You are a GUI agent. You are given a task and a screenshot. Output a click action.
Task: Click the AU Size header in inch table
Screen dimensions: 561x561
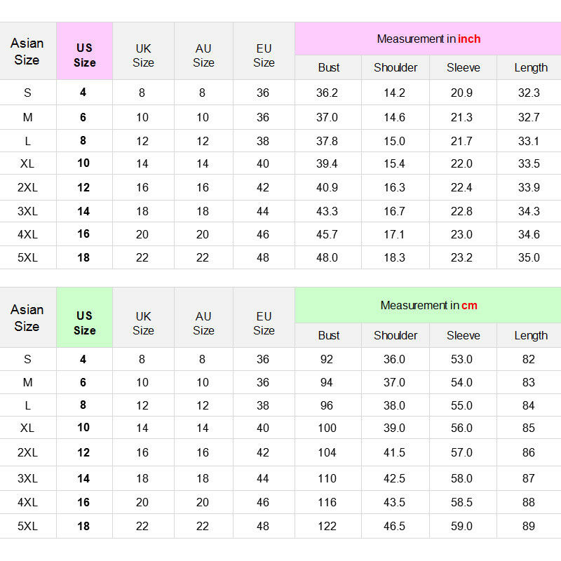[x=203, y=55]
